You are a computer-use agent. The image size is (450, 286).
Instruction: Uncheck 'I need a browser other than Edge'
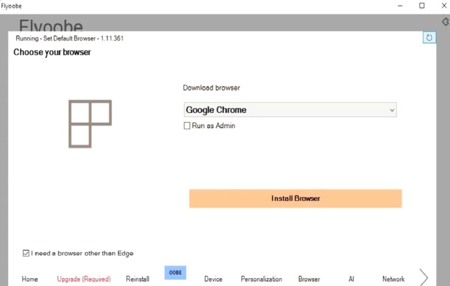[26, 253]
